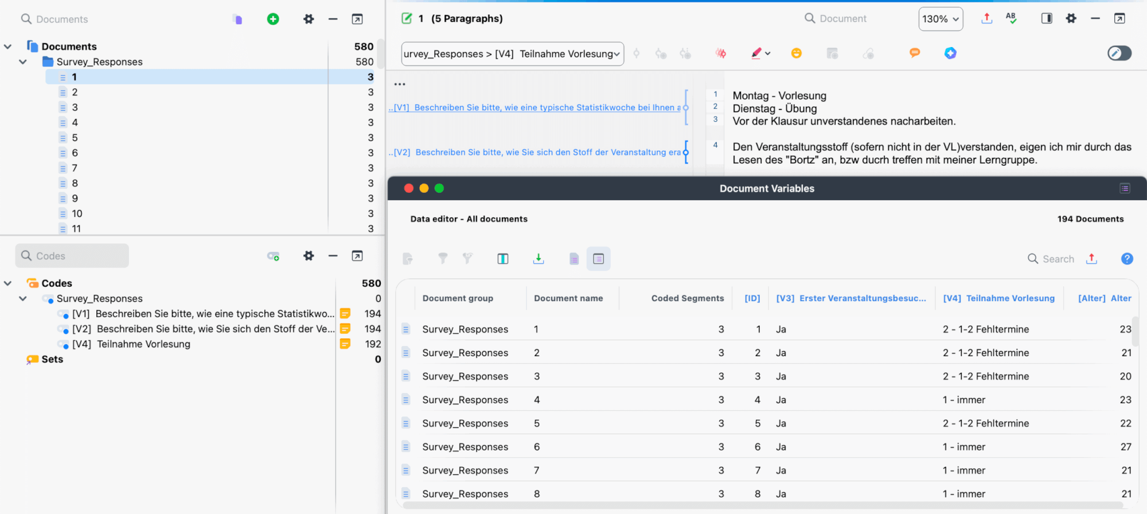1147x514 pixels.
Task: Undock the Codes panel window
Action: coord(357,256)
